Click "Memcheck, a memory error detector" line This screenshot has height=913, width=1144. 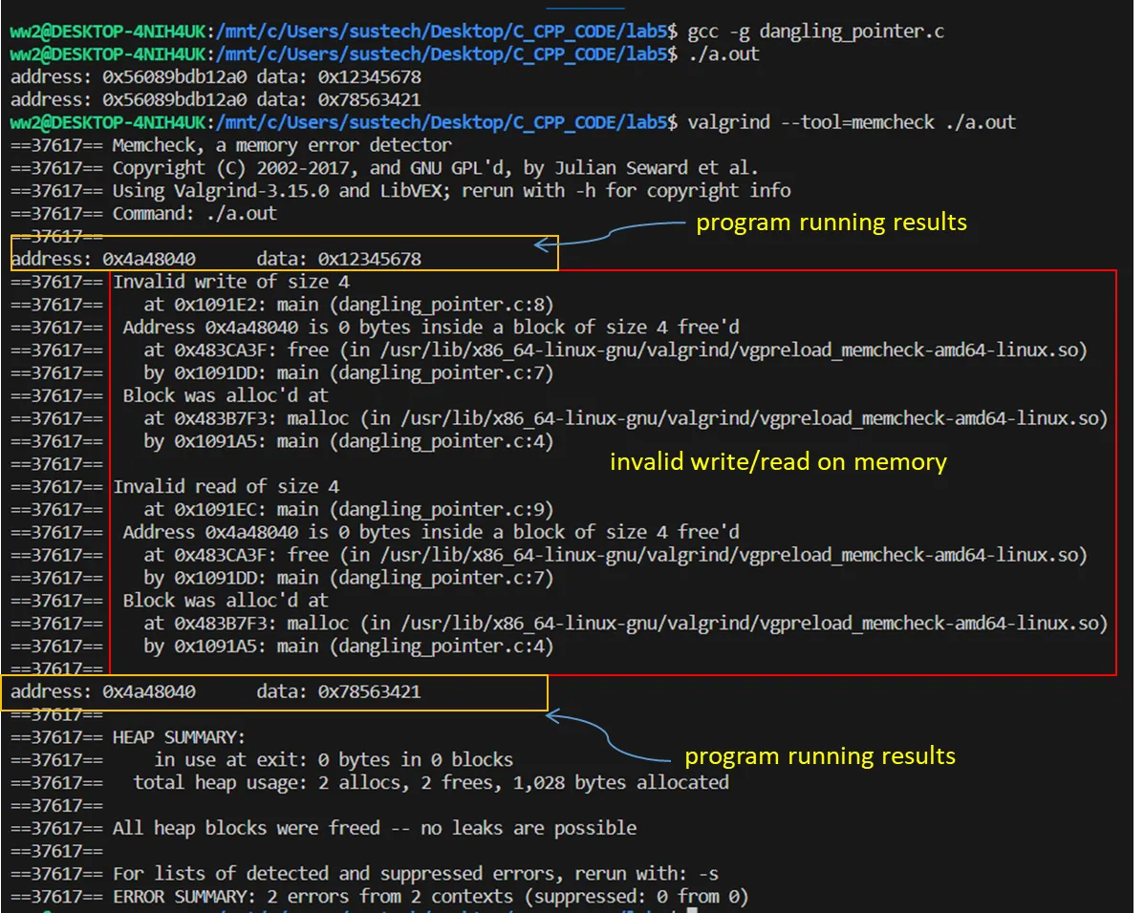(282, 145)
